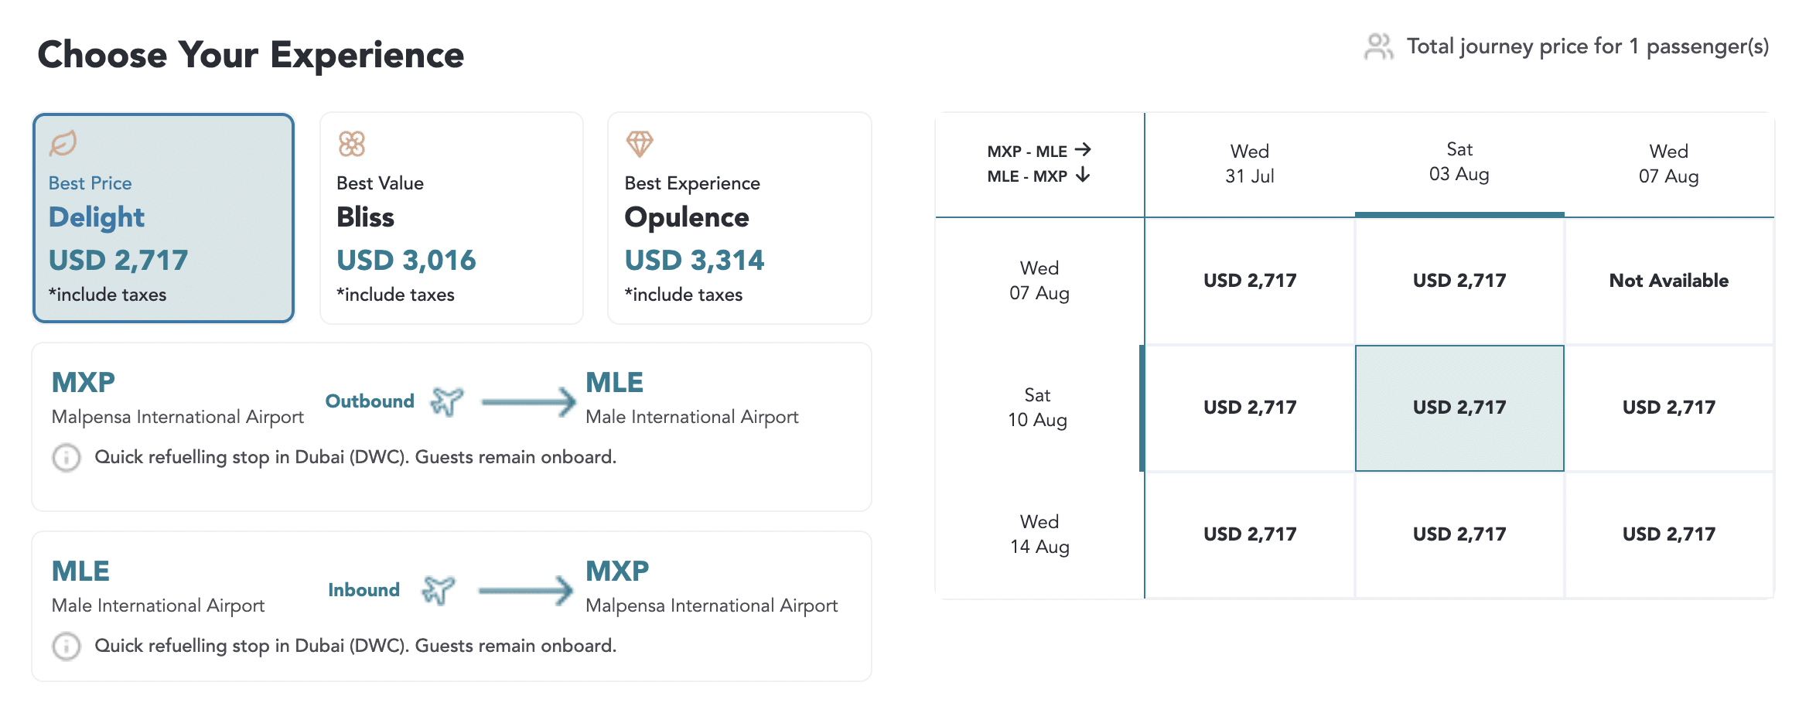Pick highlighted 03 Aug / 10 Aug fare
This screenshot has height=713, width=1816.
(x=1459, y=408)
